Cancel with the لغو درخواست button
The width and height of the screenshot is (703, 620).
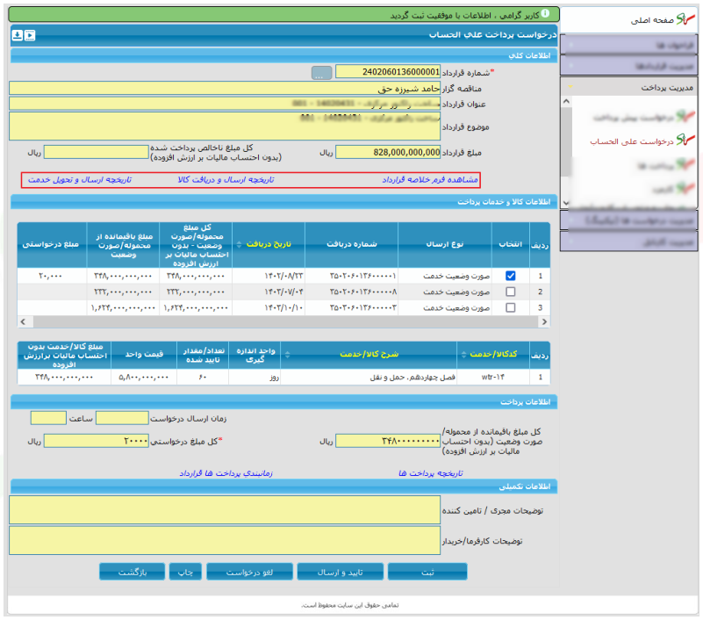click(250, 572)
